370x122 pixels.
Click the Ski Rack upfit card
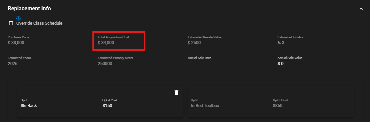click(100, 101)
